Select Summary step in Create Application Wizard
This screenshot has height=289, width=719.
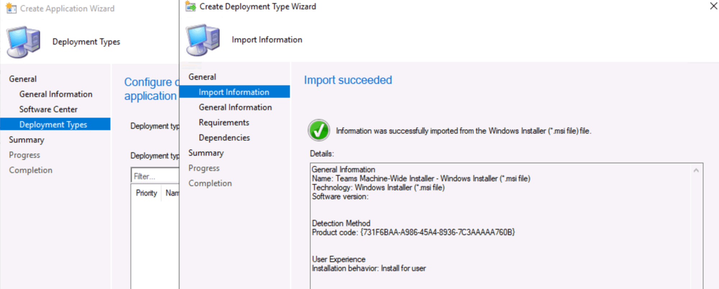pyautogui.click(x=27, y=140)
